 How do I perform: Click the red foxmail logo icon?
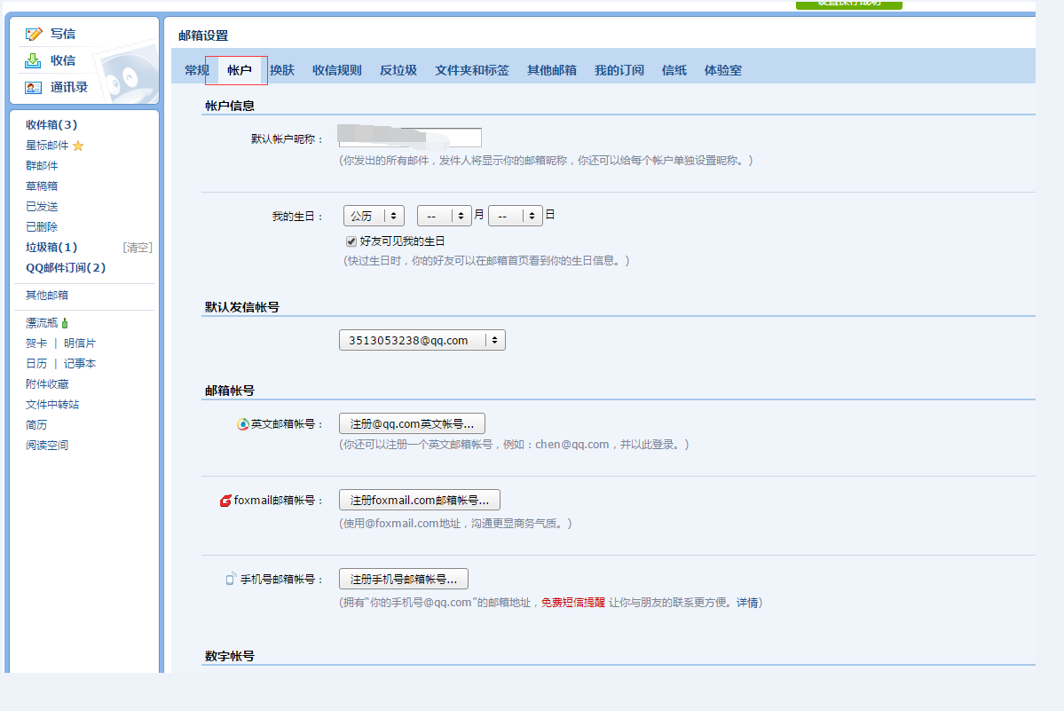[225, 501]
